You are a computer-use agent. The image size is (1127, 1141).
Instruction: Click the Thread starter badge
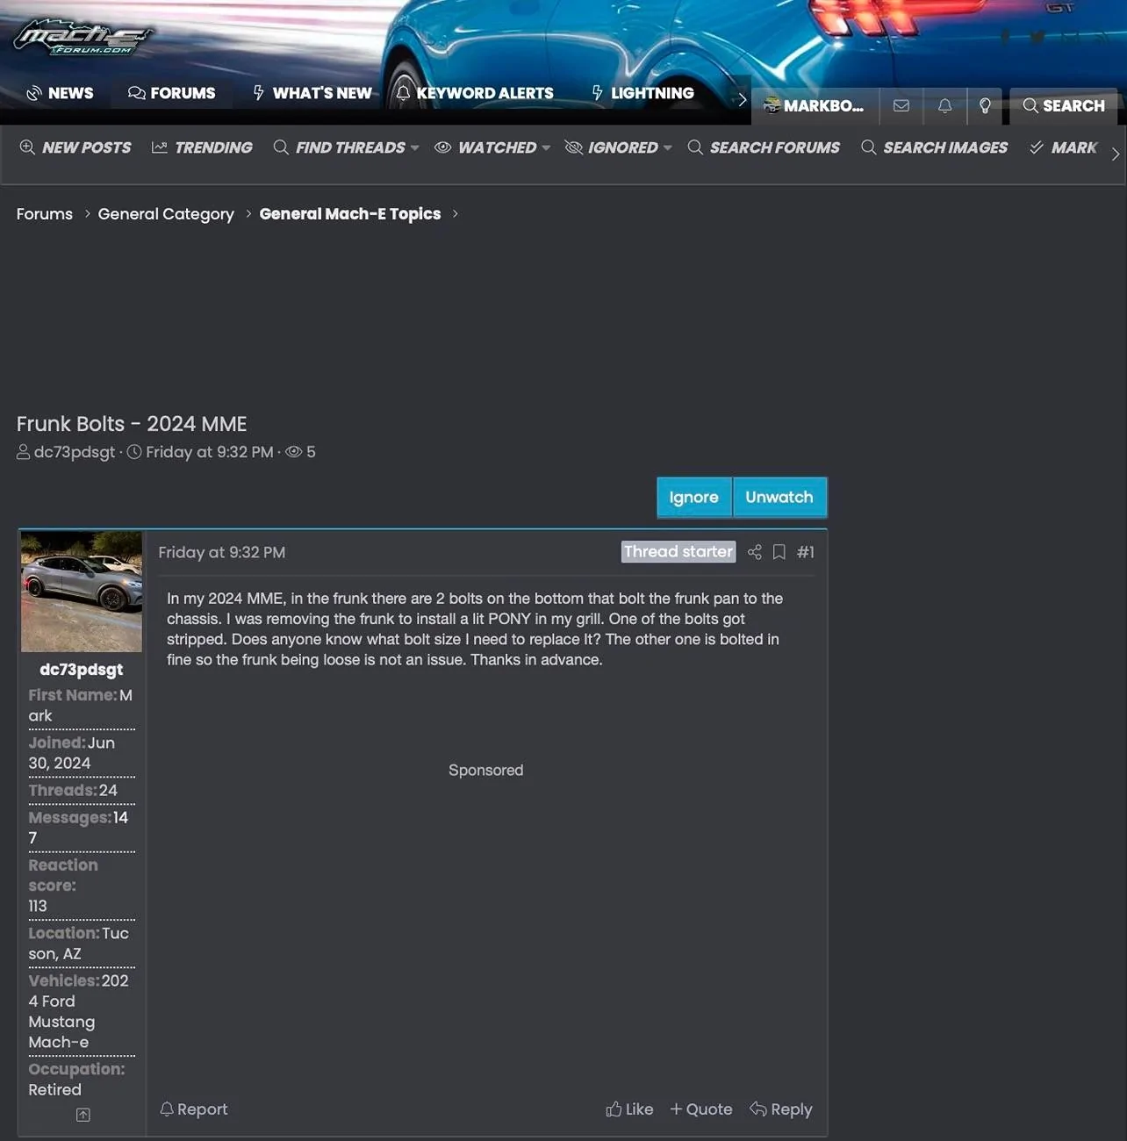pos(678,551)
